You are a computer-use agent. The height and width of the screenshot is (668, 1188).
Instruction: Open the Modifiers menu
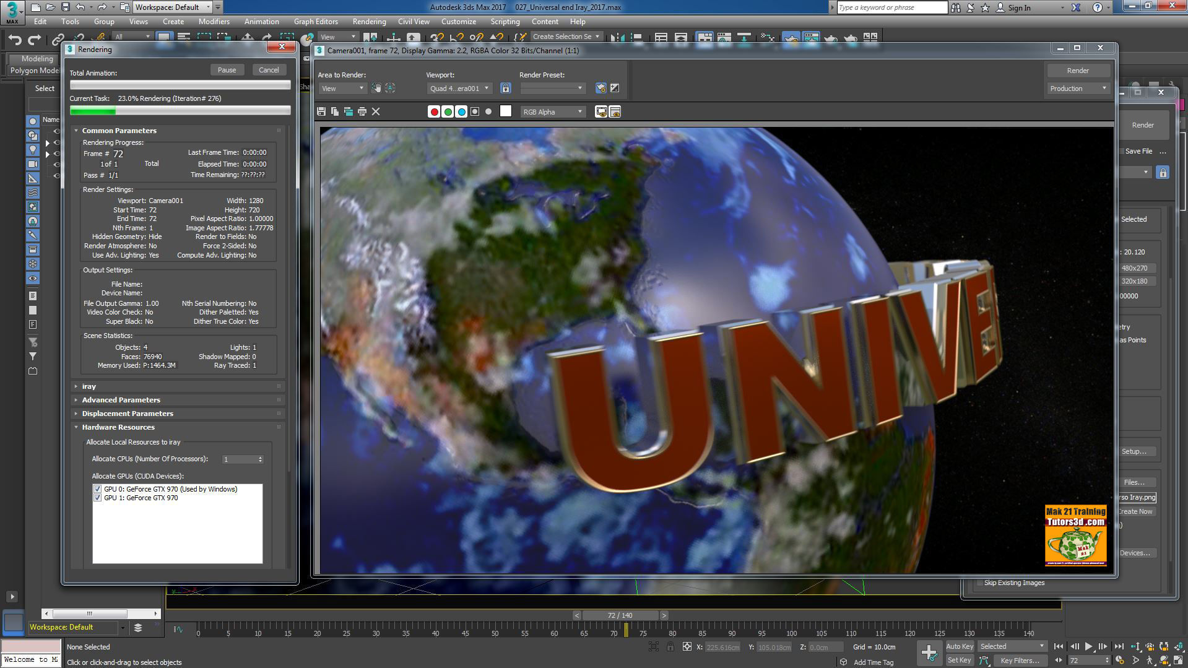click(214, 22)
